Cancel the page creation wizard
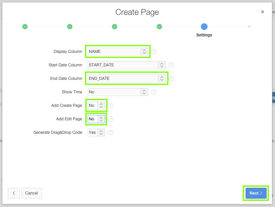Screen dimensions: 275x207 coord(31,193)
